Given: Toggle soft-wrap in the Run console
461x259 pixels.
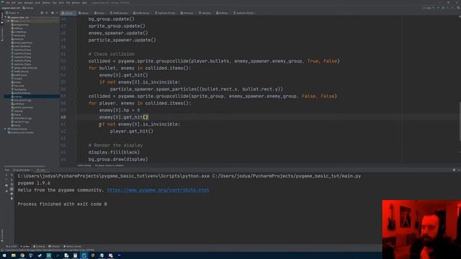Looking at the screenshot, I should (x=12, y=185).
